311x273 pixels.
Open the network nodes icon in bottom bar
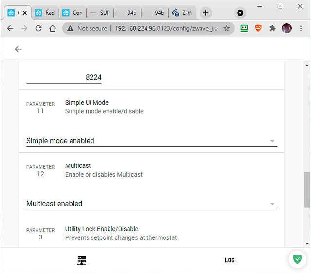click(x=82, y=260)
